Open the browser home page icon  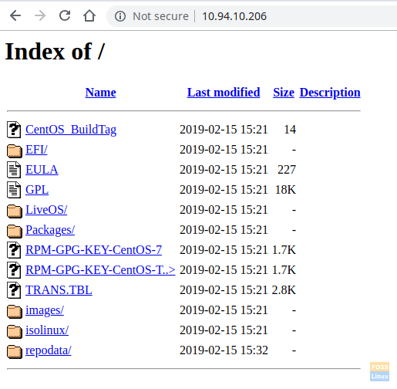click(x=89, y=15)
